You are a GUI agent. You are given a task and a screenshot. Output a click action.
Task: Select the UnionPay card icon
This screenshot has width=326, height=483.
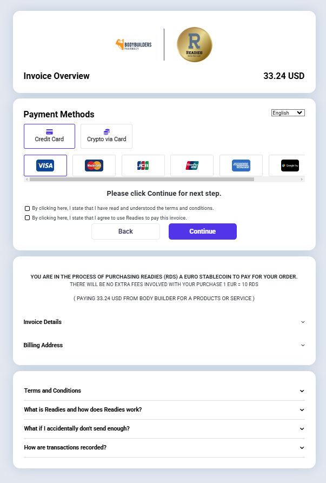click(x=192, y=166)
